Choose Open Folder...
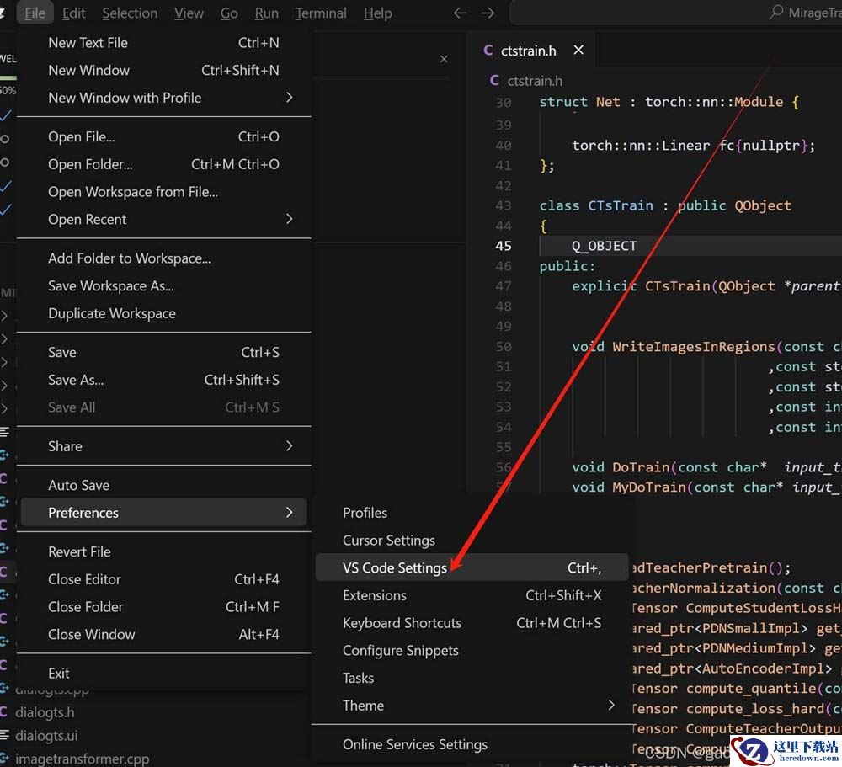Screen dimensions: 842x767 164,164
